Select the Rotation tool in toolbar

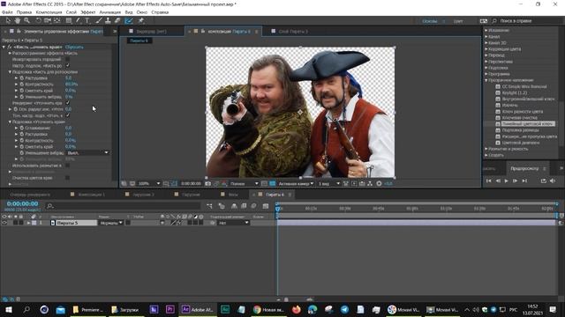(x=38, y=21)
